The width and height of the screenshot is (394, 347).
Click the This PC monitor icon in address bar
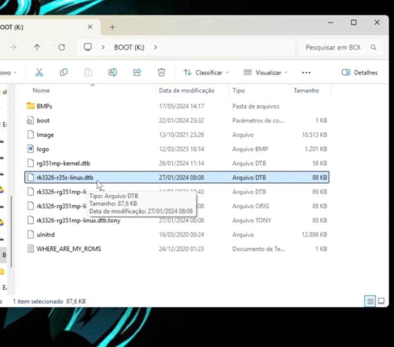(88, 47)
